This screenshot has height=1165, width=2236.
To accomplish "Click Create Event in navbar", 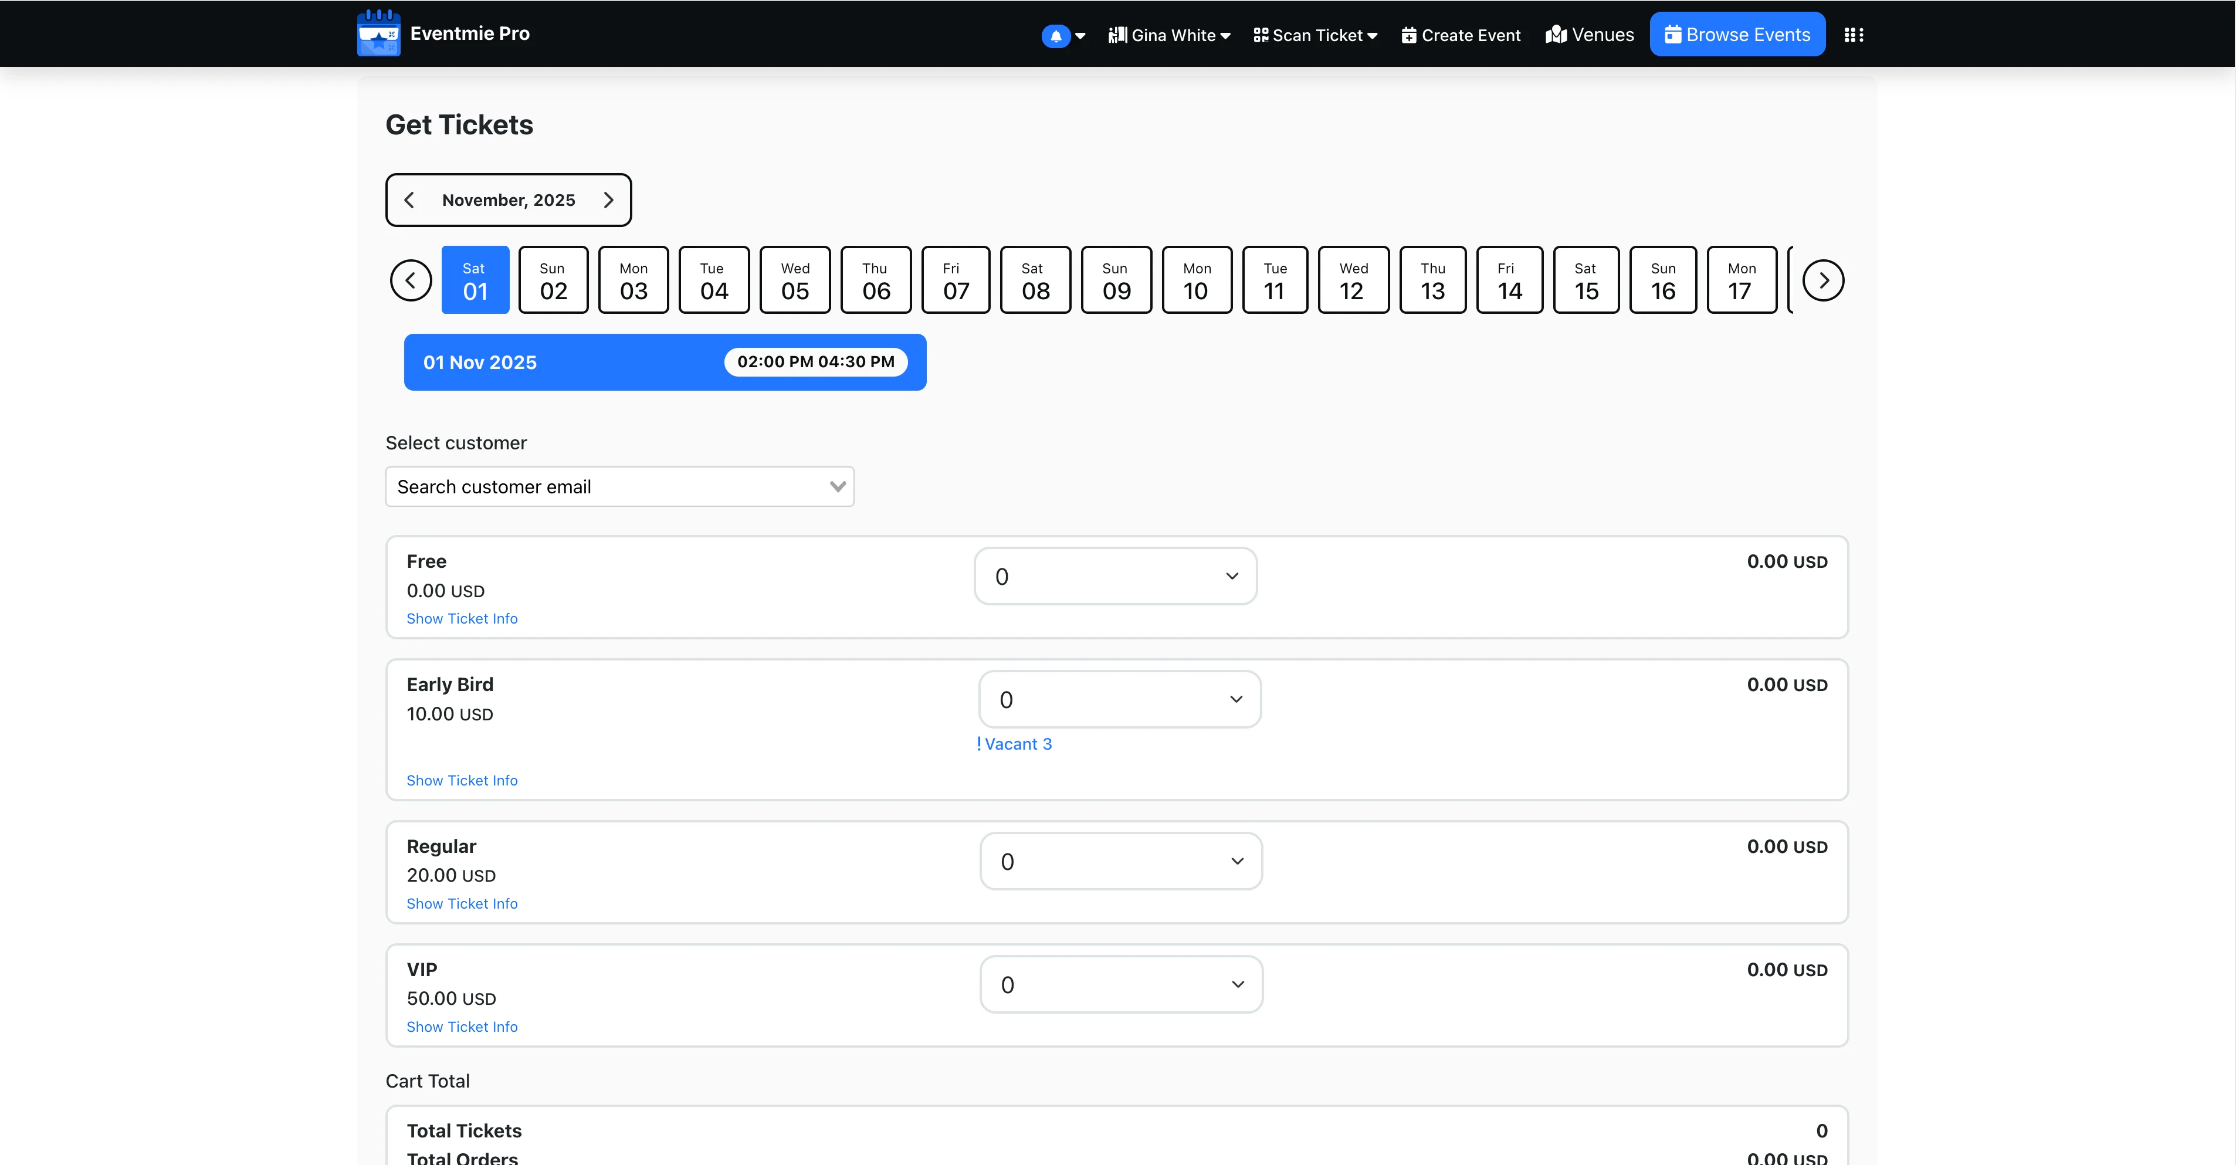I will [1461, 36].
